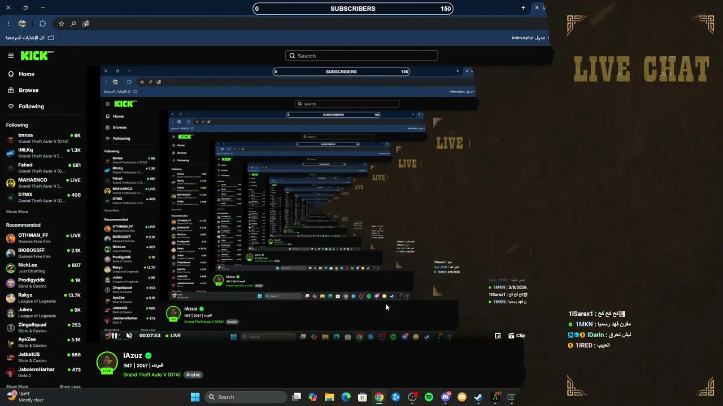
Task: Switch the player to mini-player/theater mode icon
Action: tap(498, 336)
